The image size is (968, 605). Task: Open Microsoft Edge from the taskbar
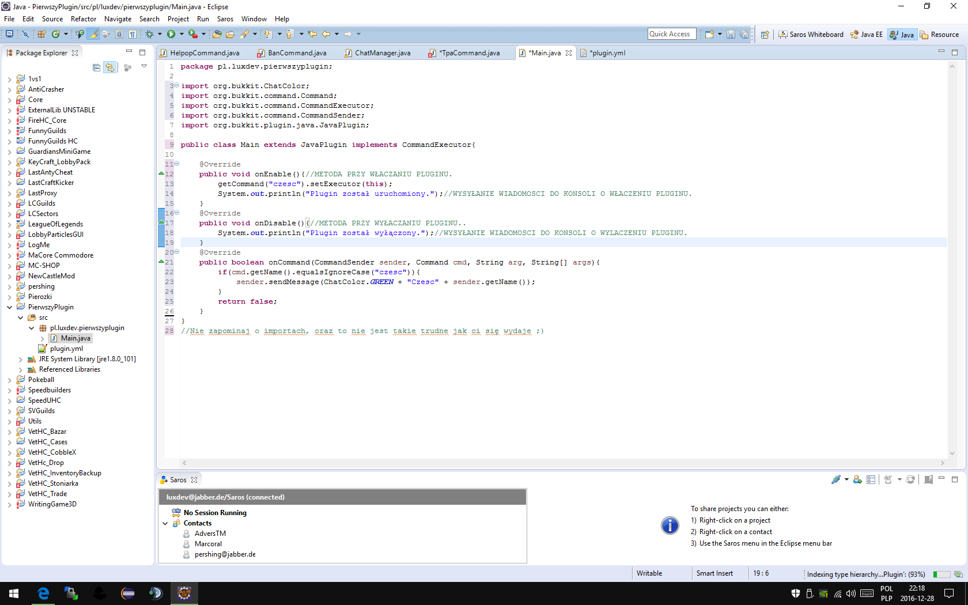click(x=43, y=593)
